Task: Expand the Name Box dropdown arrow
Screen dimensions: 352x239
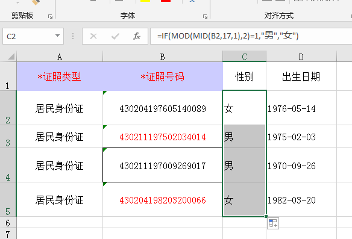Action: pos(58,36)
